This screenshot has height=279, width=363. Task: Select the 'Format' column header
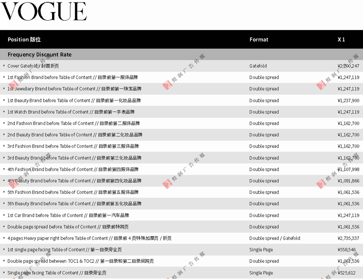259,39
